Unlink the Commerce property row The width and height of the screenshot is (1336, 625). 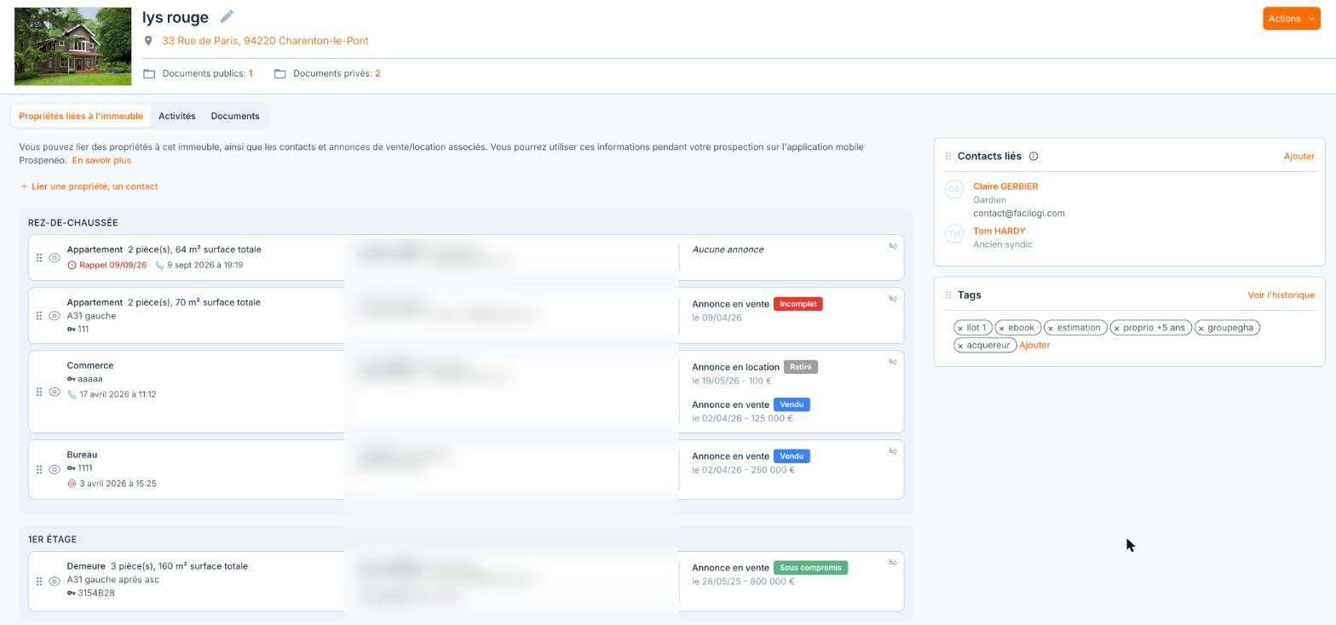pyautogui.click(x=893, y=362)
